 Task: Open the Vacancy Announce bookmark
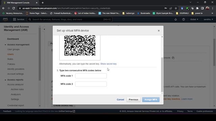(13, 13)
